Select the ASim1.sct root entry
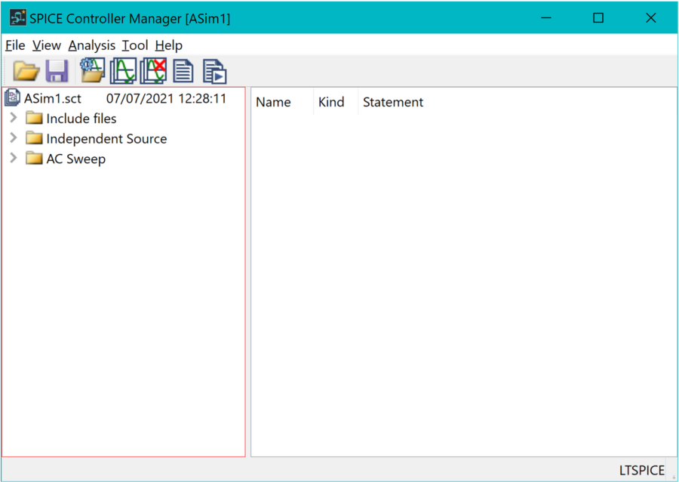 click(53, 99)
